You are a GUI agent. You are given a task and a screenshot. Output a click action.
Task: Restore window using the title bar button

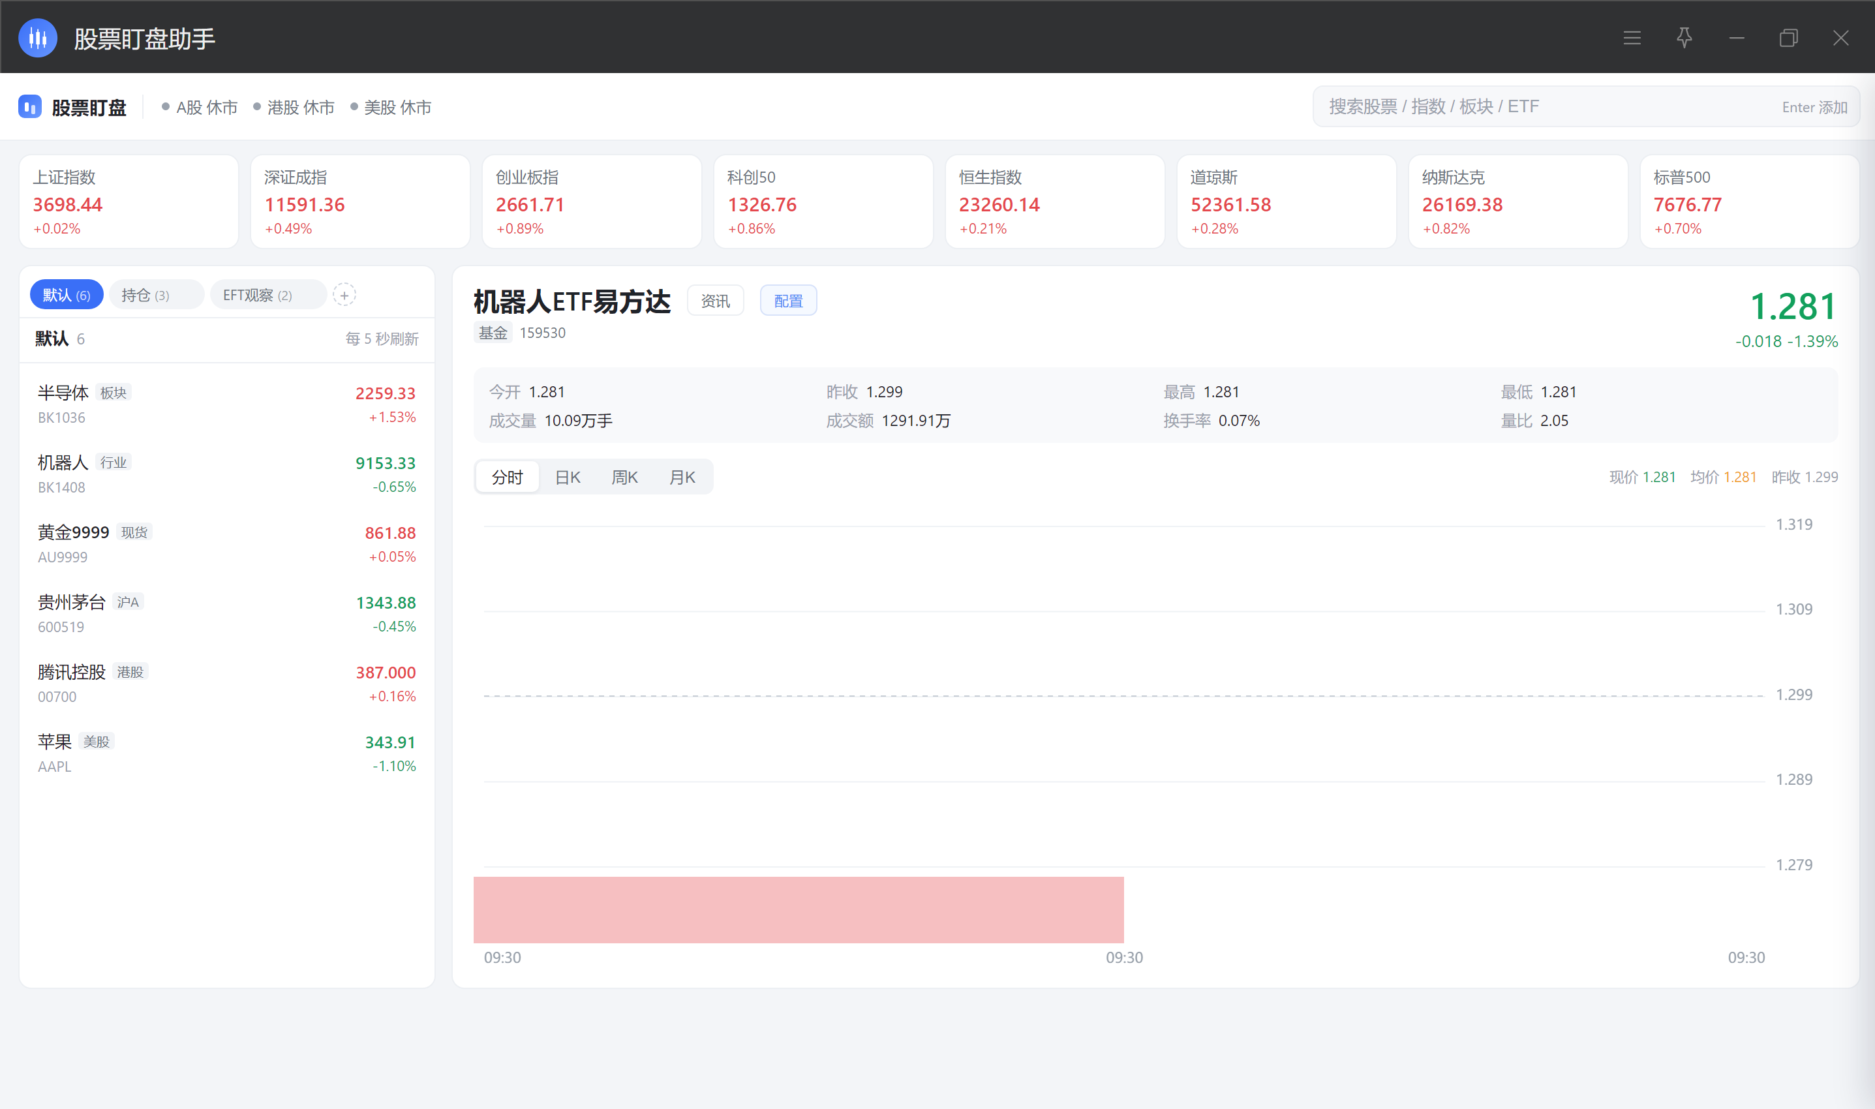pos(1788,38)
